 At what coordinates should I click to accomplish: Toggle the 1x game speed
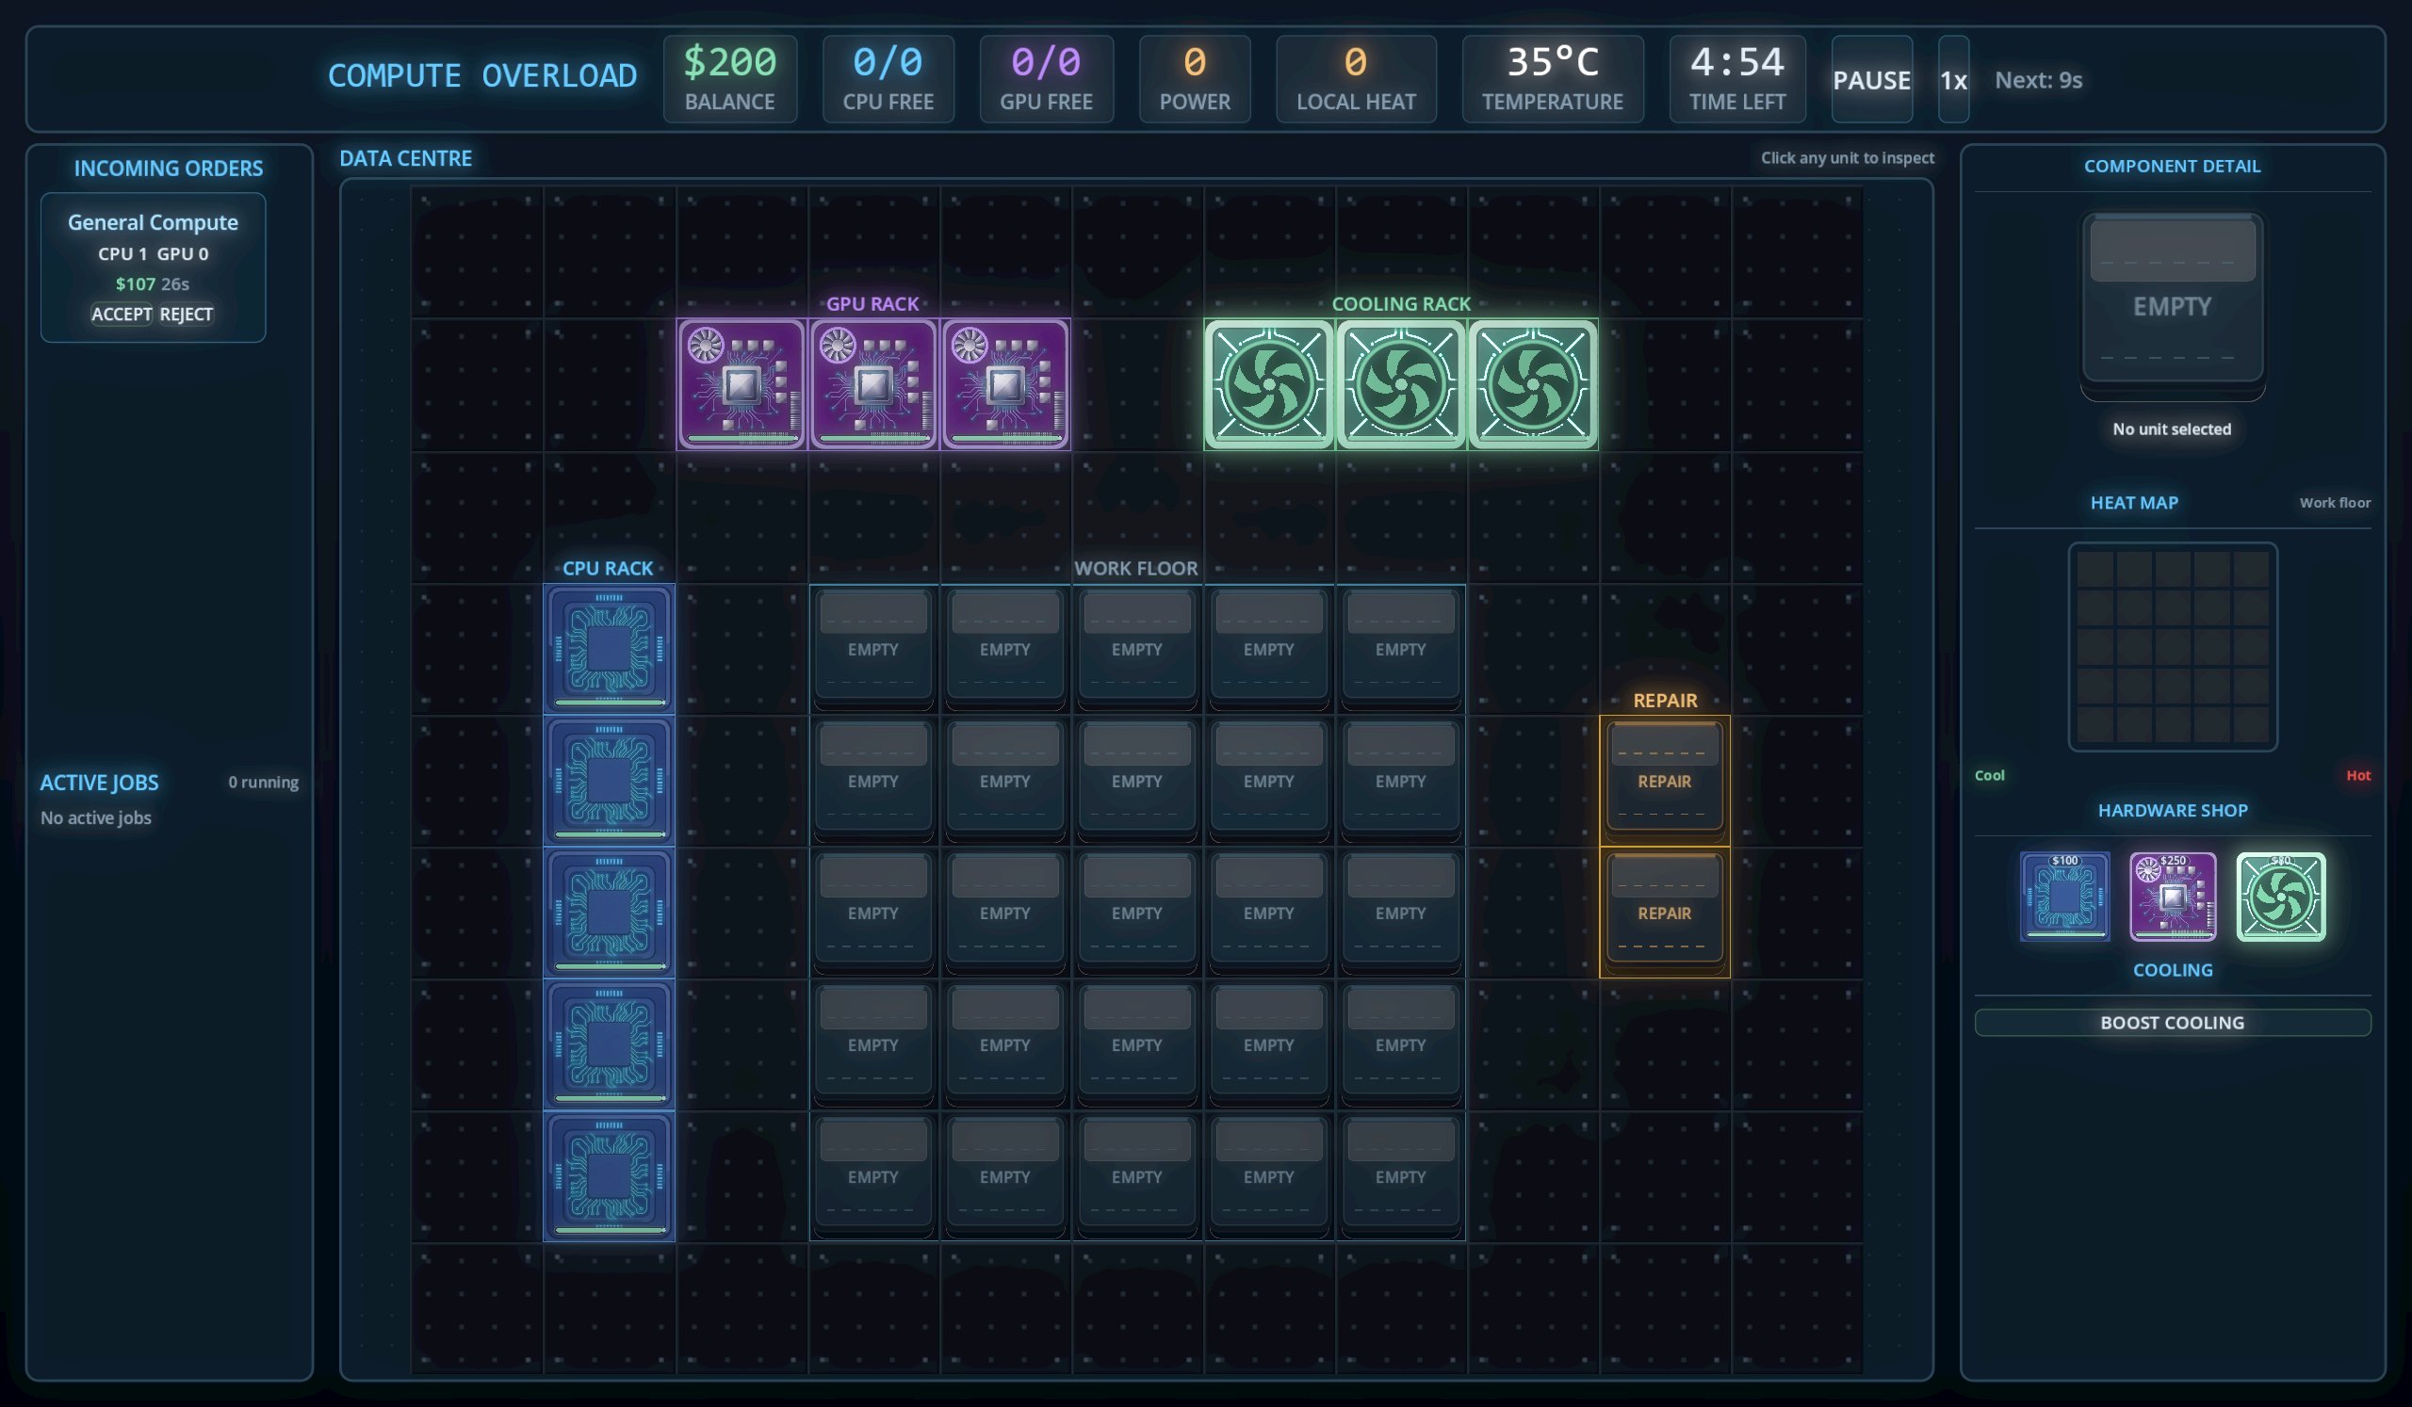1953,79
